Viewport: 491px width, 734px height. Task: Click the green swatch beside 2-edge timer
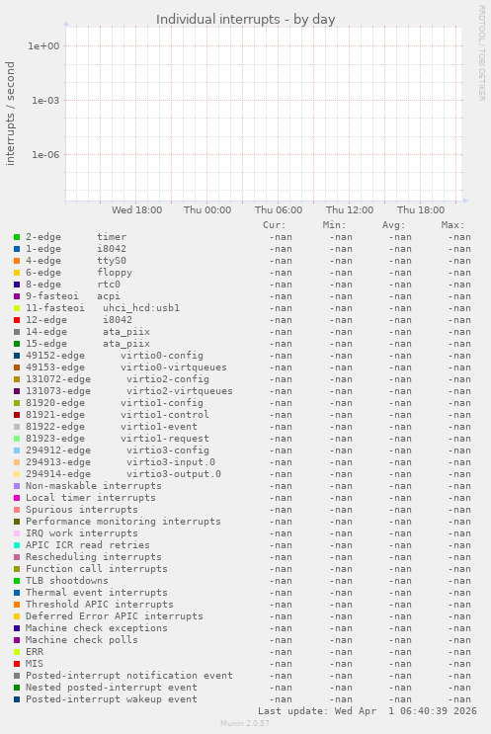(x=17, y=237)
